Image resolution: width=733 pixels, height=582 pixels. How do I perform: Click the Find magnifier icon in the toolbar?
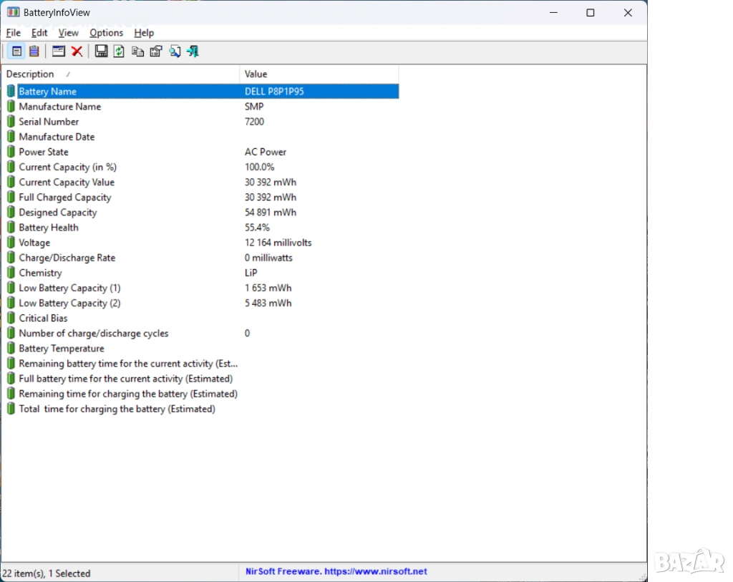[x=175, y=52]
